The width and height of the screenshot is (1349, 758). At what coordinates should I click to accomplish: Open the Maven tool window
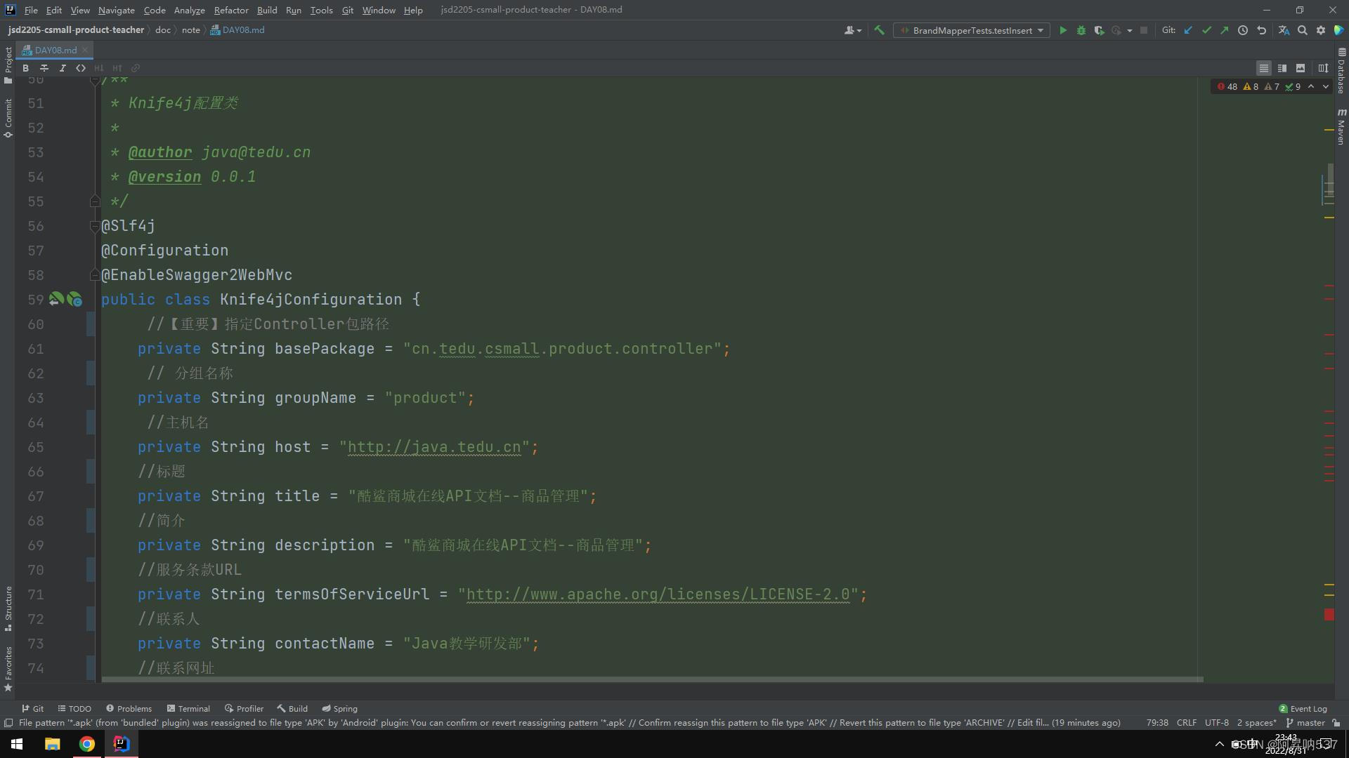pyautogui.click(x=1341, y=126)
